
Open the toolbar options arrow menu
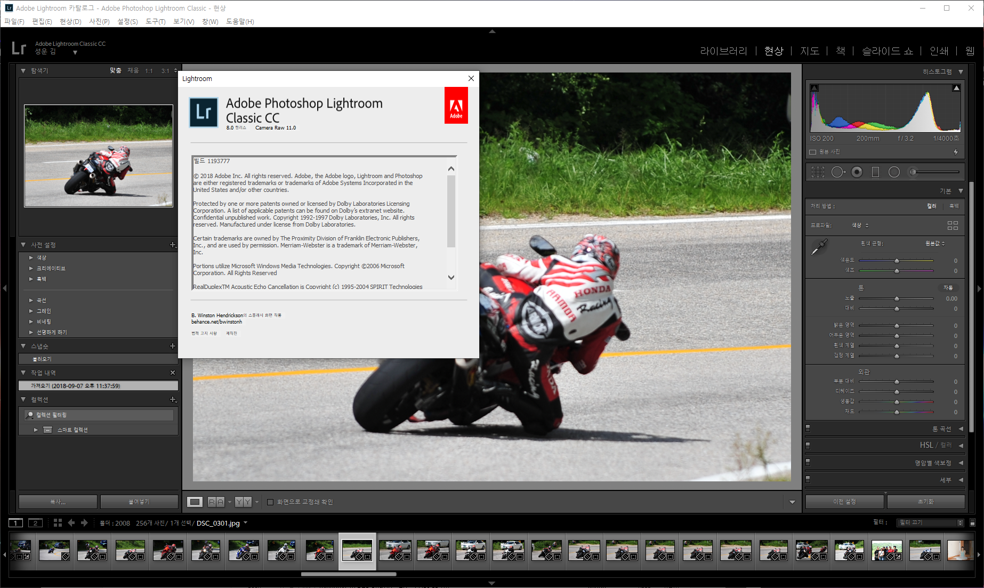click(x=792, y=502)
